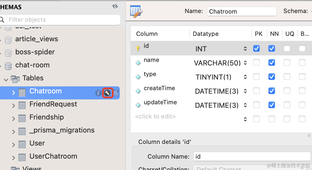This screenshot has width=312, height=170.
Task: Click the 'click to edit' new column row
Action: [155, 117]
